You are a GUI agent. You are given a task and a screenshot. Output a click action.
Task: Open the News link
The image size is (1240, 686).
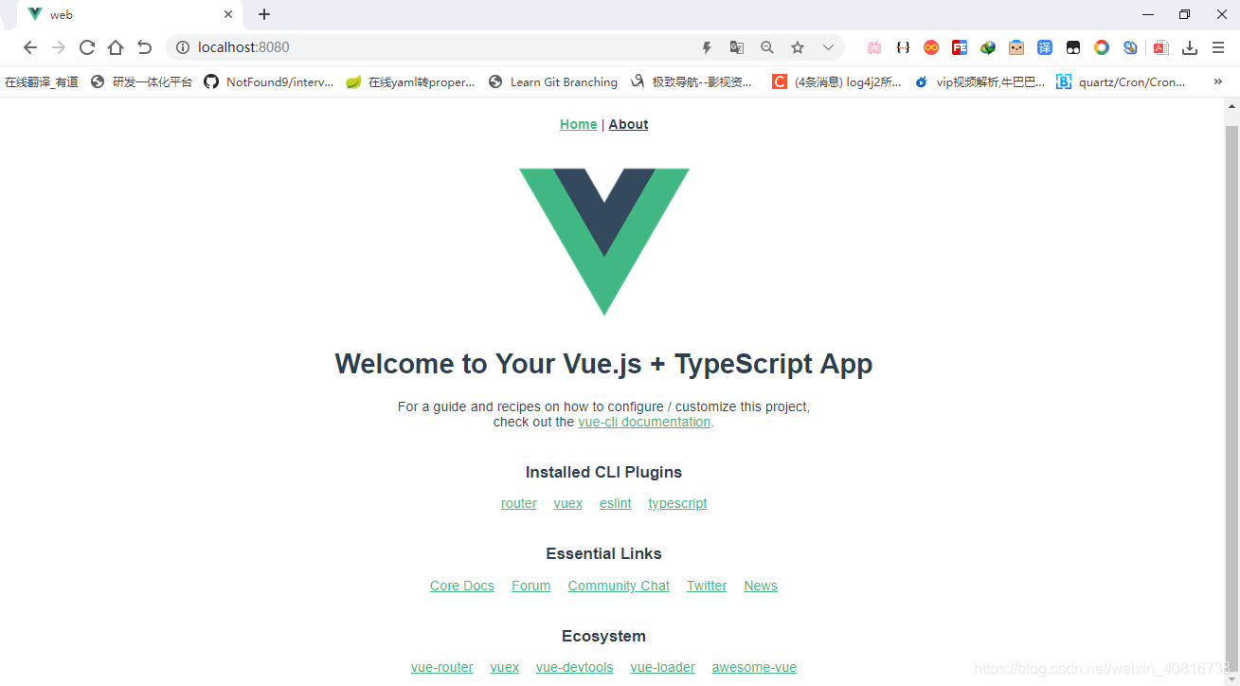click(x=761, y=586)
